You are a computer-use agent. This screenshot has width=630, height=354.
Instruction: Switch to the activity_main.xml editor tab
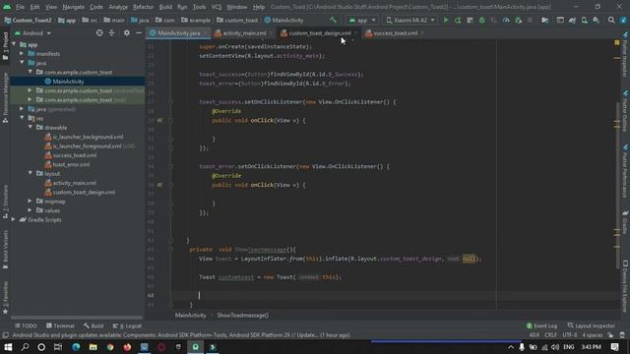(243, 33)
